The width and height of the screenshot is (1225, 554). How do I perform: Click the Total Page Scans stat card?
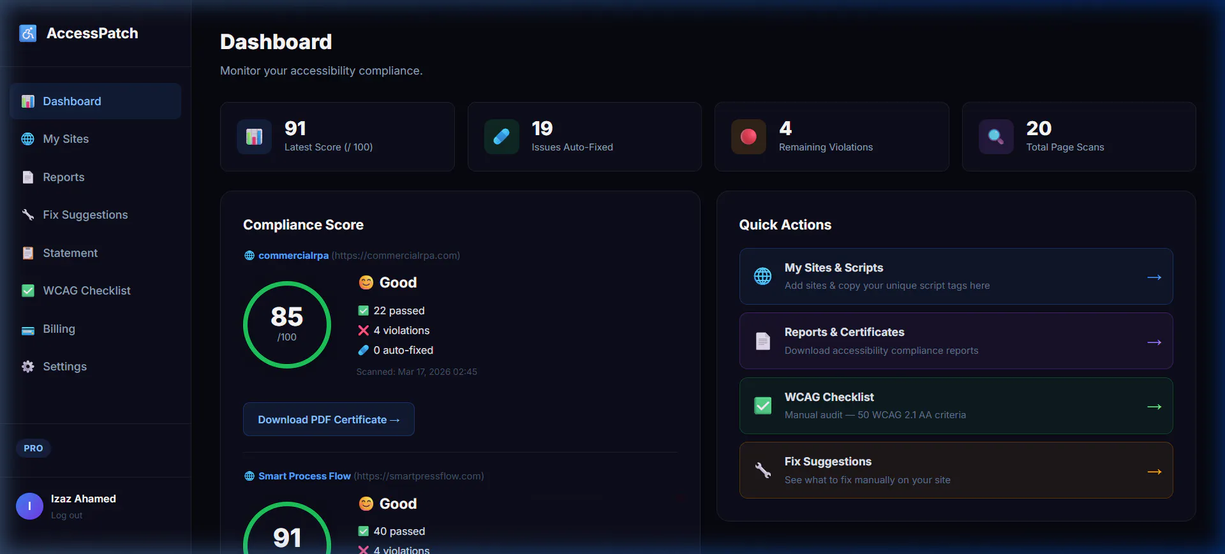click(x=1079, y=136)
